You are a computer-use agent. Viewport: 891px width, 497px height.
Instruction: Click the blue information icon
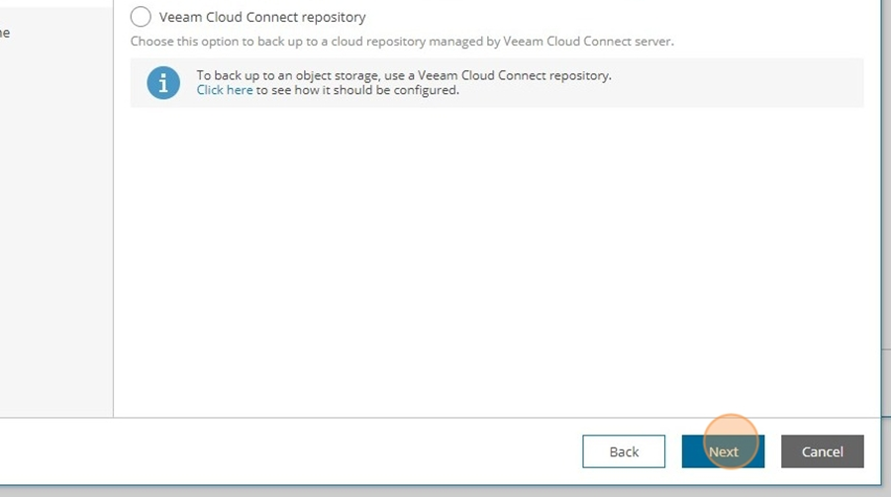click(x=163, y=83)
